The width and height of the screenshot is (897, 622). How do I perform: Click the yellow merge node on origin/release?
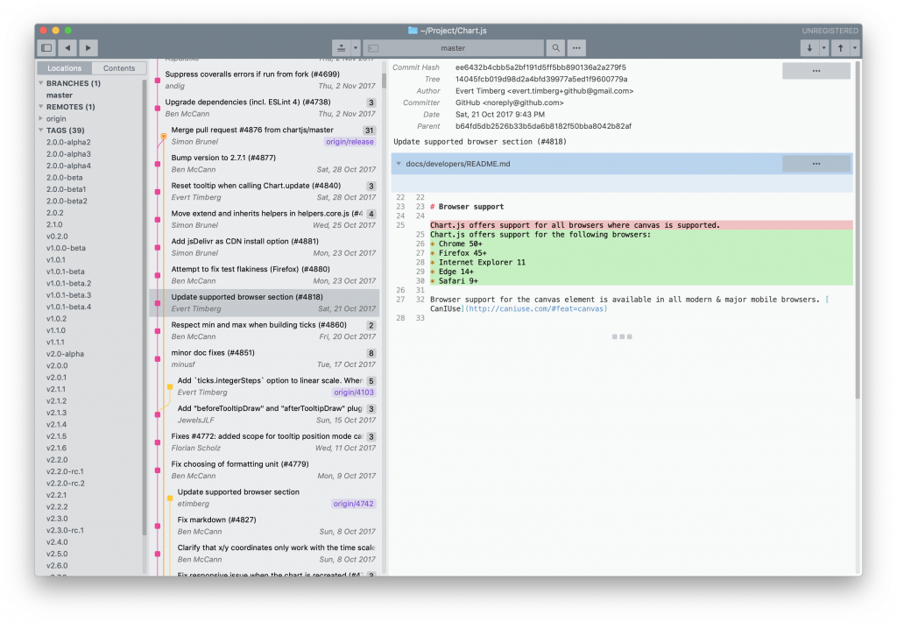164,136
